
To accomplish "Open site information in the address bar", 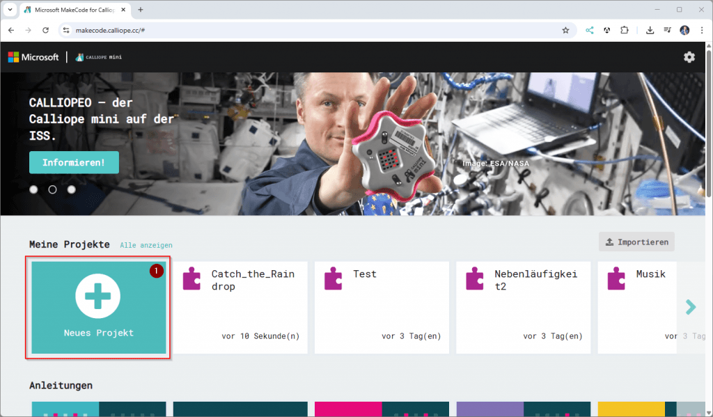I will tap(66, 30).
